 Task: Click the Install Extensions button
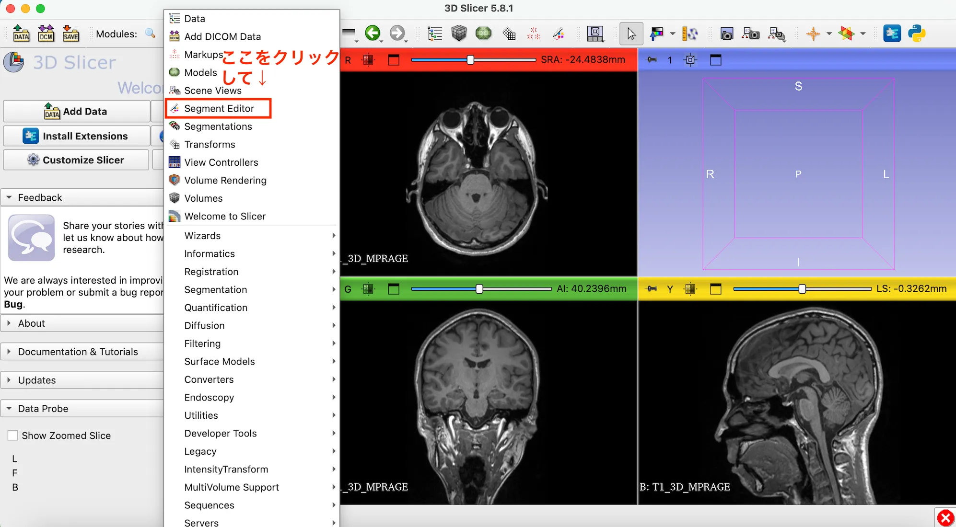point(77,136)
